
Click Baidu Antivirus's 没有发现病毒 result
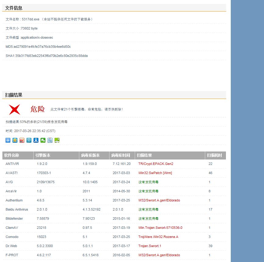point(148,209)
